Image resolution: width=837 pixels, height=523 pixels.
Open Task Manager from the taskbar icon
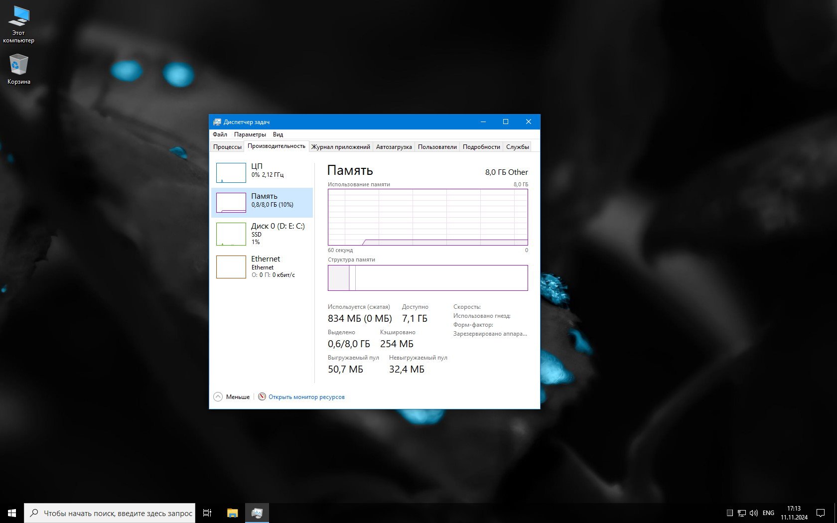[x=257, y=513]
